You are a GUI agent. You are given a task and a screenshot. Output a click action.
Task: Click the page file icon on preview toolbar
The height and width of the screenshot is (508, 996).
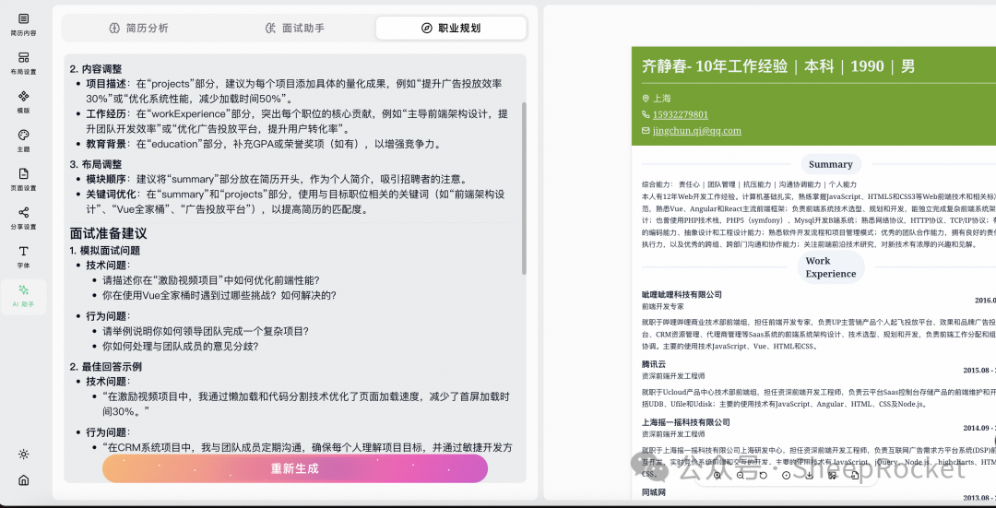tap(855, 475)
